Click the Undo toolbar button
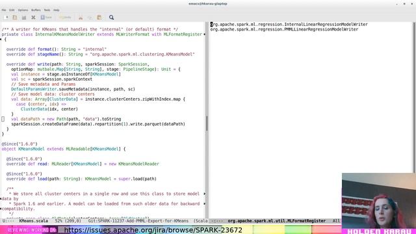Viewport: 416px width, 234px height. [x=65, y=18]
